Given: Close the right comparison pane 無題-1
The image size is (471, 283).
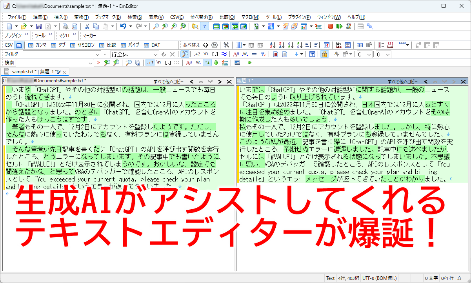Looking at the screenshot, I should [464, 82].
